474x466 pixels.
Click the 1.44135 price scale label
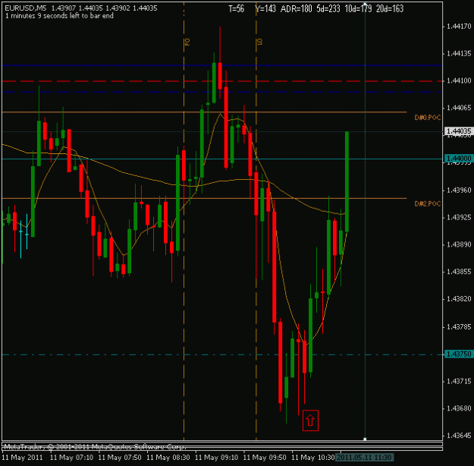pos(459,54)
